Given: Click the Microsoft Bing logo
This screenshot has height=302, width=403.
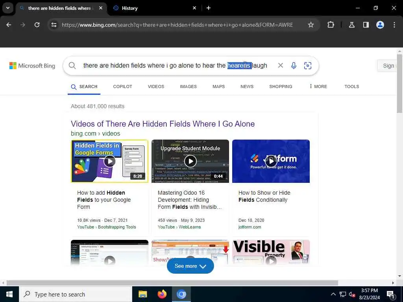Looking at the screenshot, I should (32, 66).
